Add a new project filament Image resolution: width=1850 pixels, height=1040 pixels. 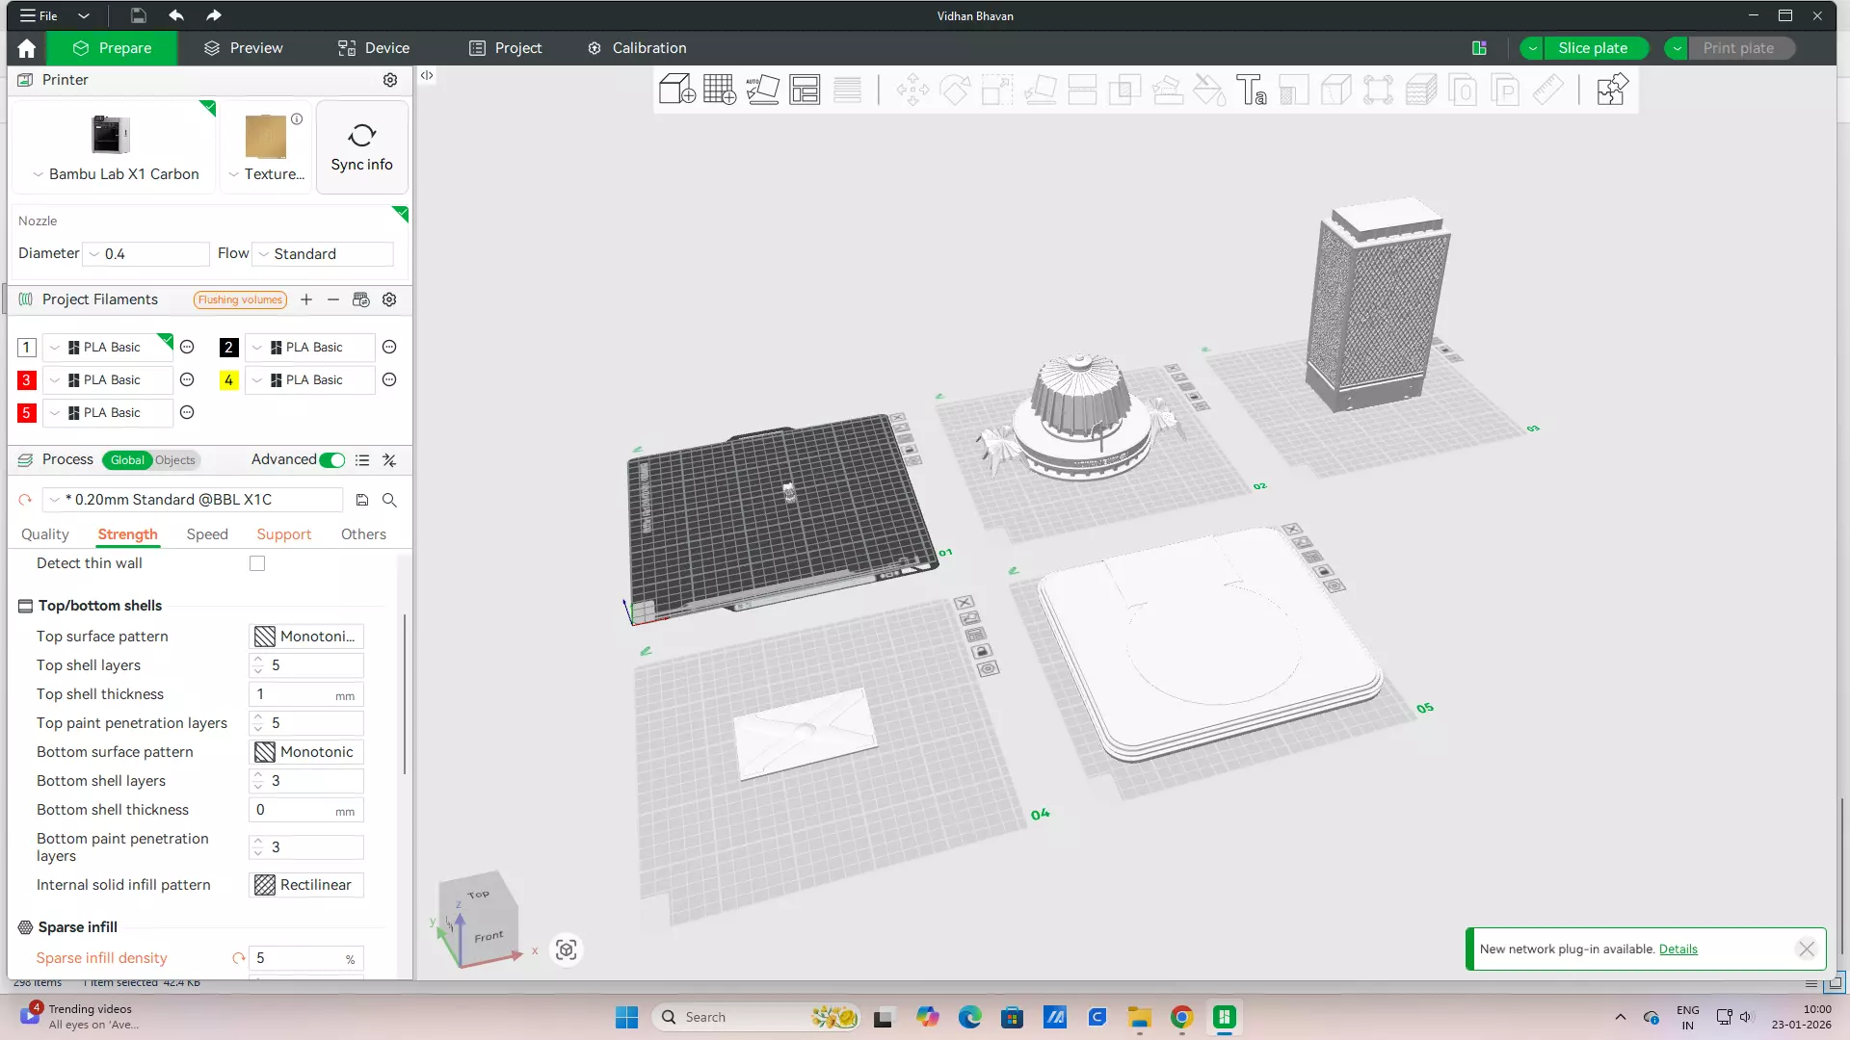[306, 299]
